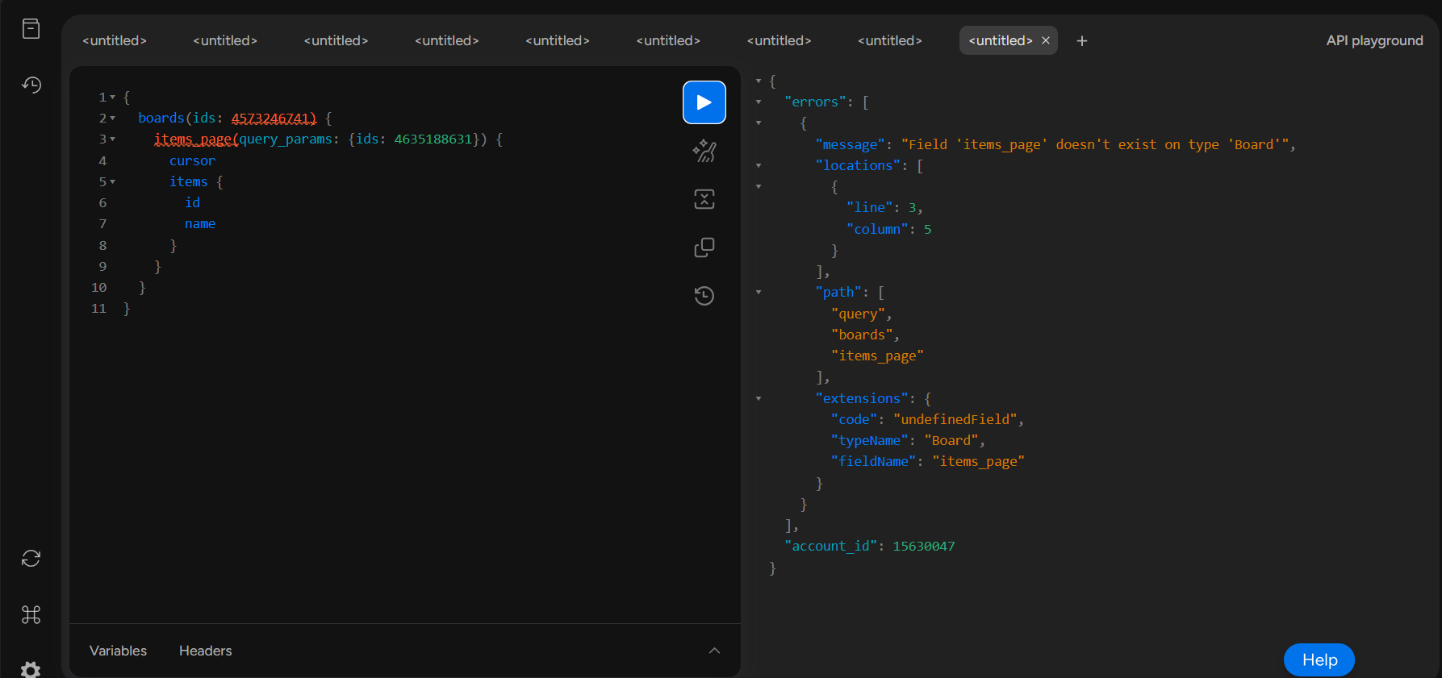
Task: Expand the Variables and Headers panel chevron
Action: tap(714, 651)
